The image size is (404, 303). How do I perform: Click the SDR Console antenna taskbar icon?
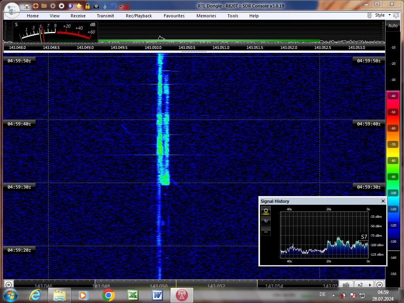point(181,295)
